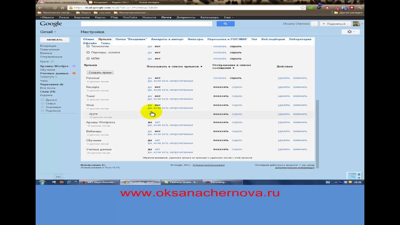Screen dimensions: 400x225
Task: Click the Windows Start orb
Action: (42, 182)
